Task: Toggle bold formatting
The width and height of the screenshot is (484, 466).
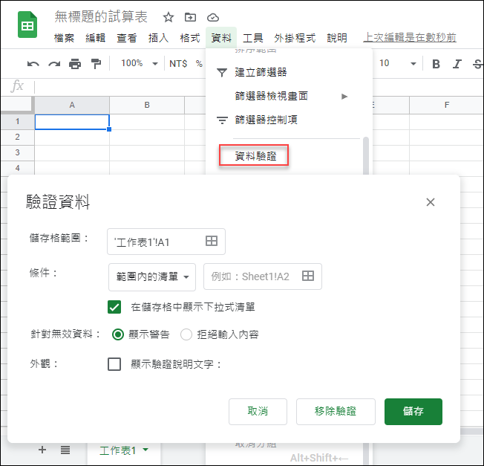Action: click(x=436, y=64)
